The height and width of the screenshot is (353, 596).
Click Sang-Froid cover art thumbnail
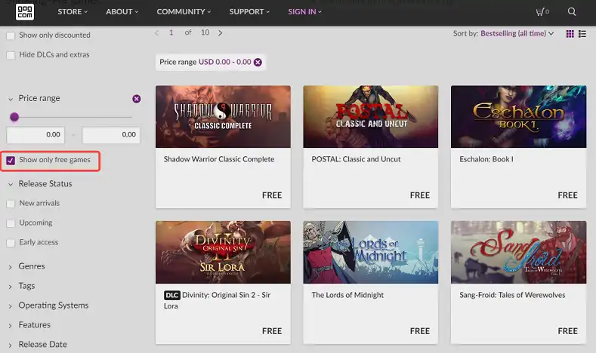tap(518, 252)
